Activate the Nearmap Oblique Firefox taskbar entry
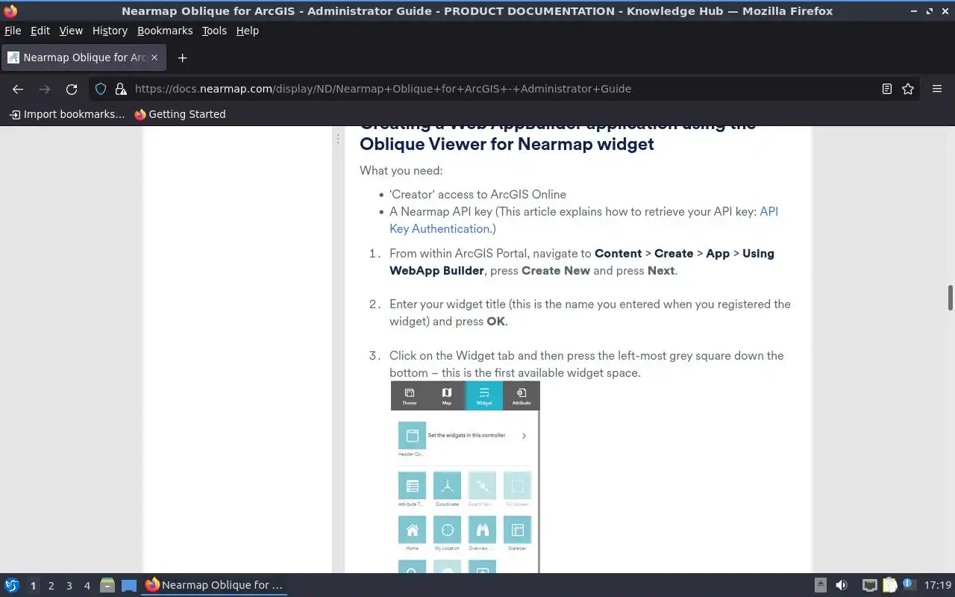This screenshot has width=955, height=597. 215,585
